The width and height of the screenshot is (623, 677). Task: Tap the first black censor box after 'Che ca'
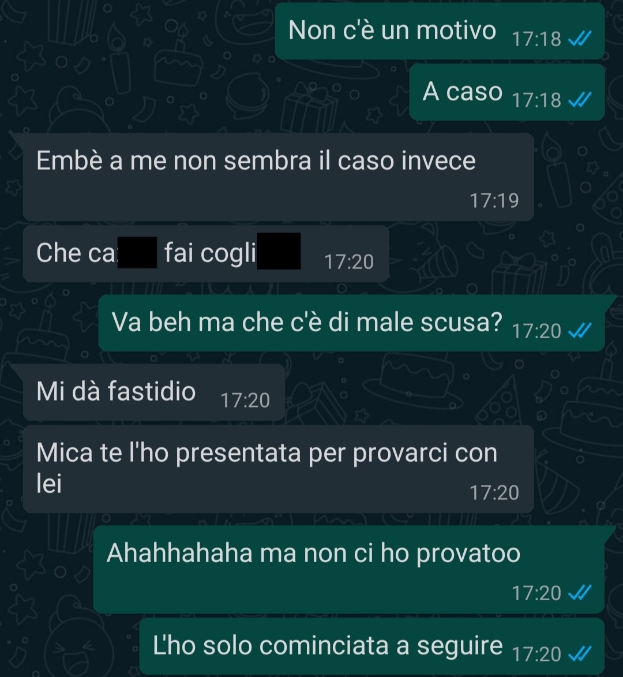(137, 253)
